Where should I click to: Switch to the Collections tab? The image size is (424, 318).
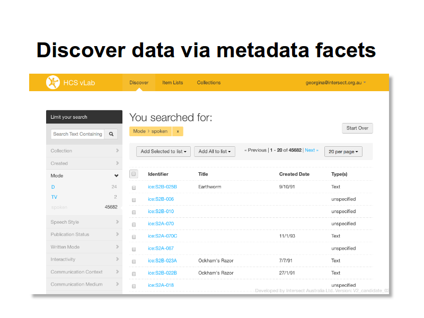point(208,83)
